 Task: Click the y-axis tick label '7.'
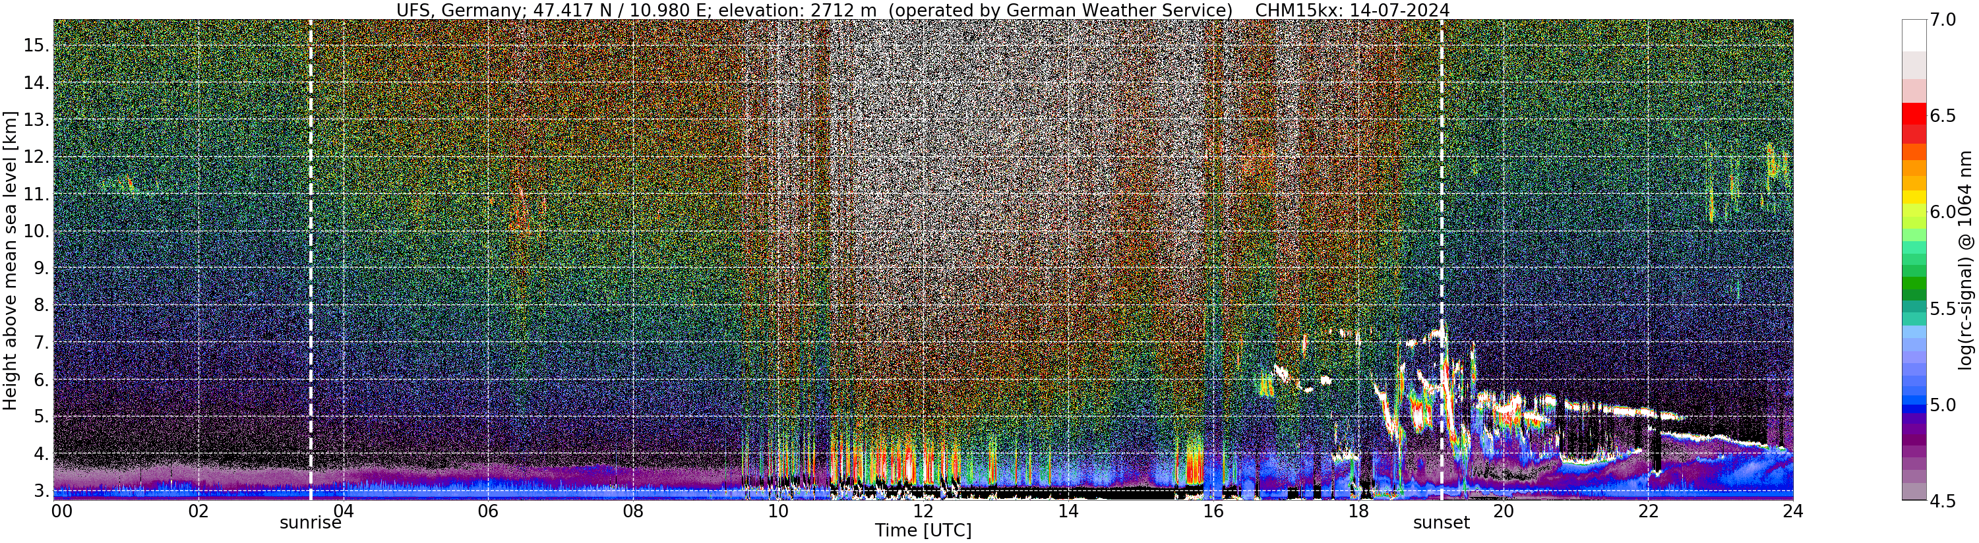(42, 343)
